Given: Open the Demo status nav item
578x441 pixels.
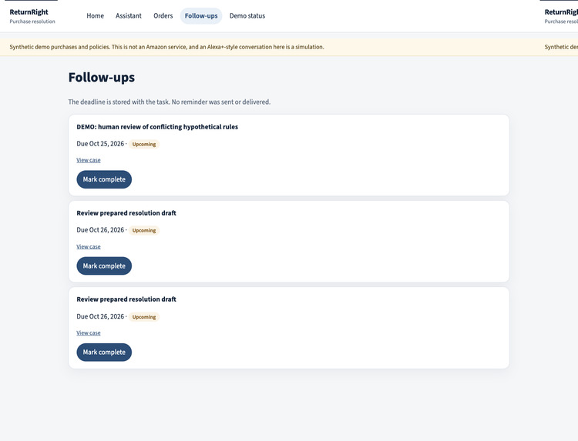Looking at the screenshot, I should (247, 16).
